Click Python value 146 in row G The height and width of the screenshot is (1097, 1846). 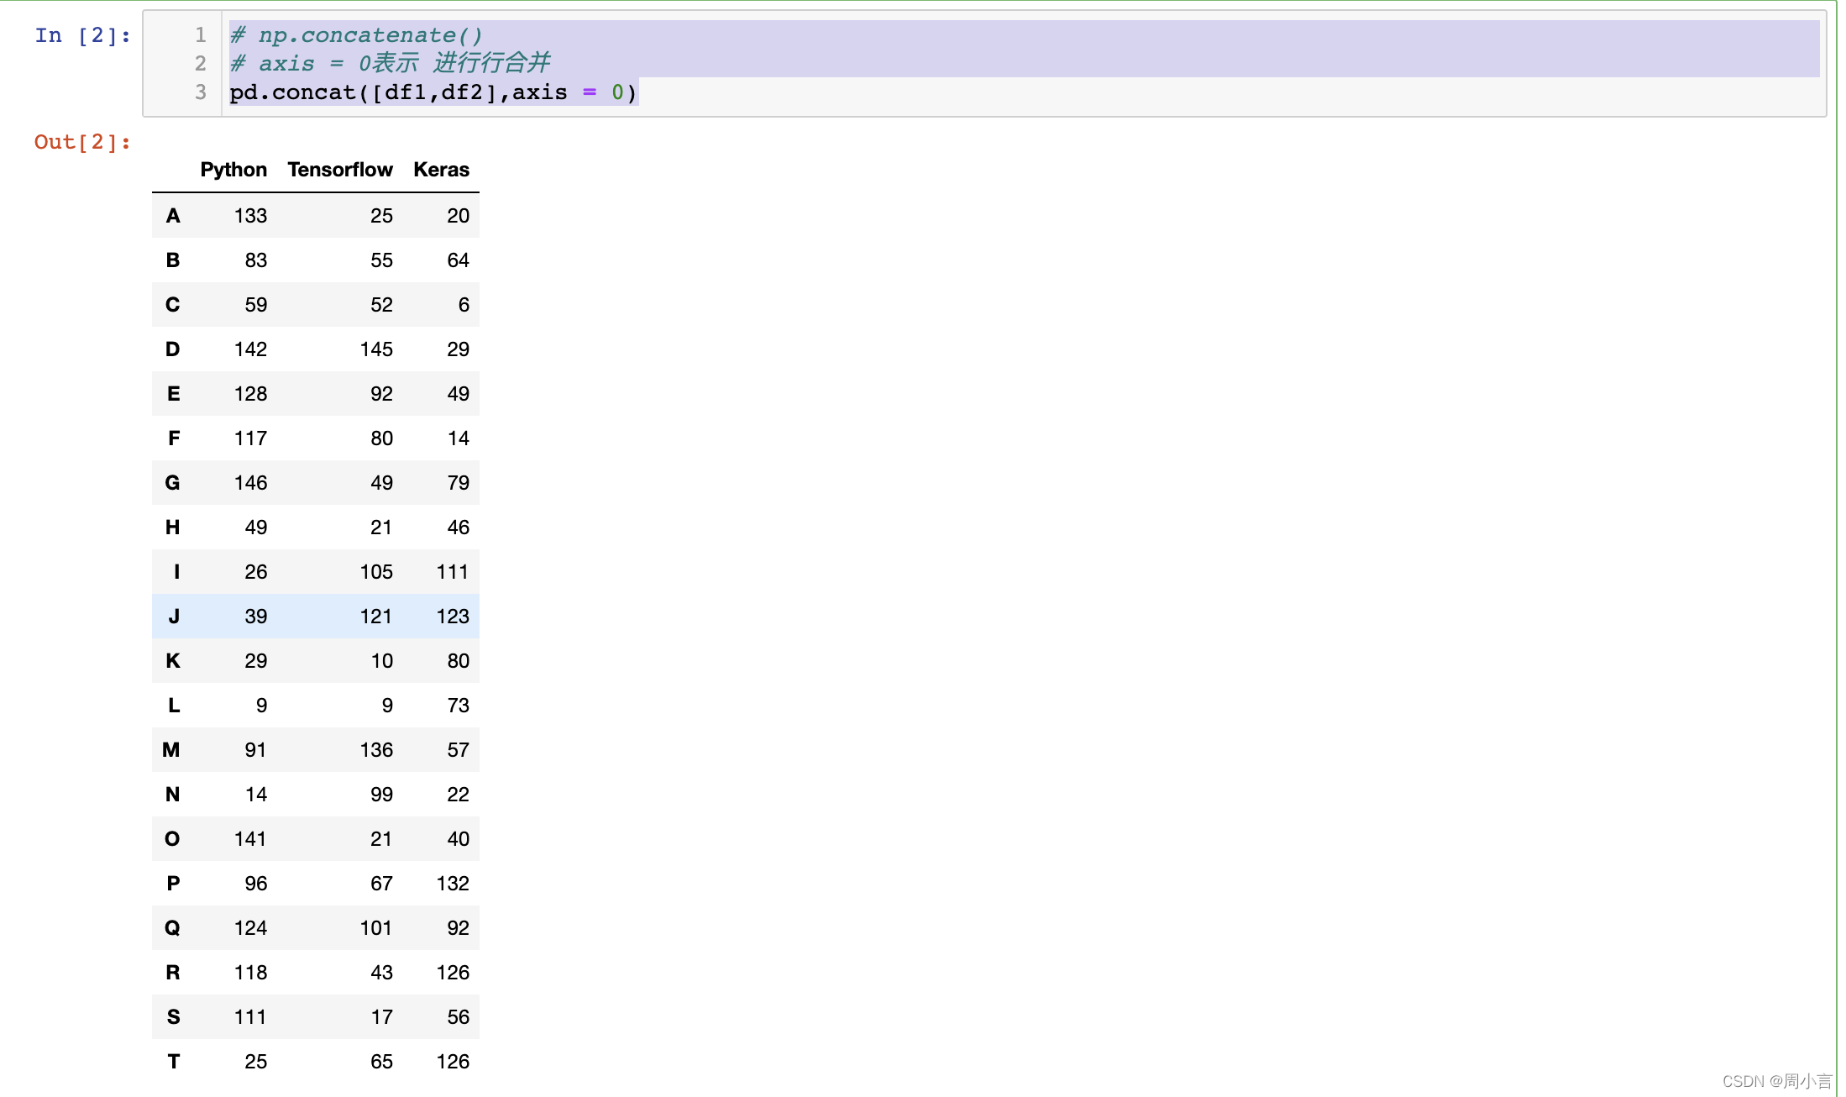pos(250,483)
